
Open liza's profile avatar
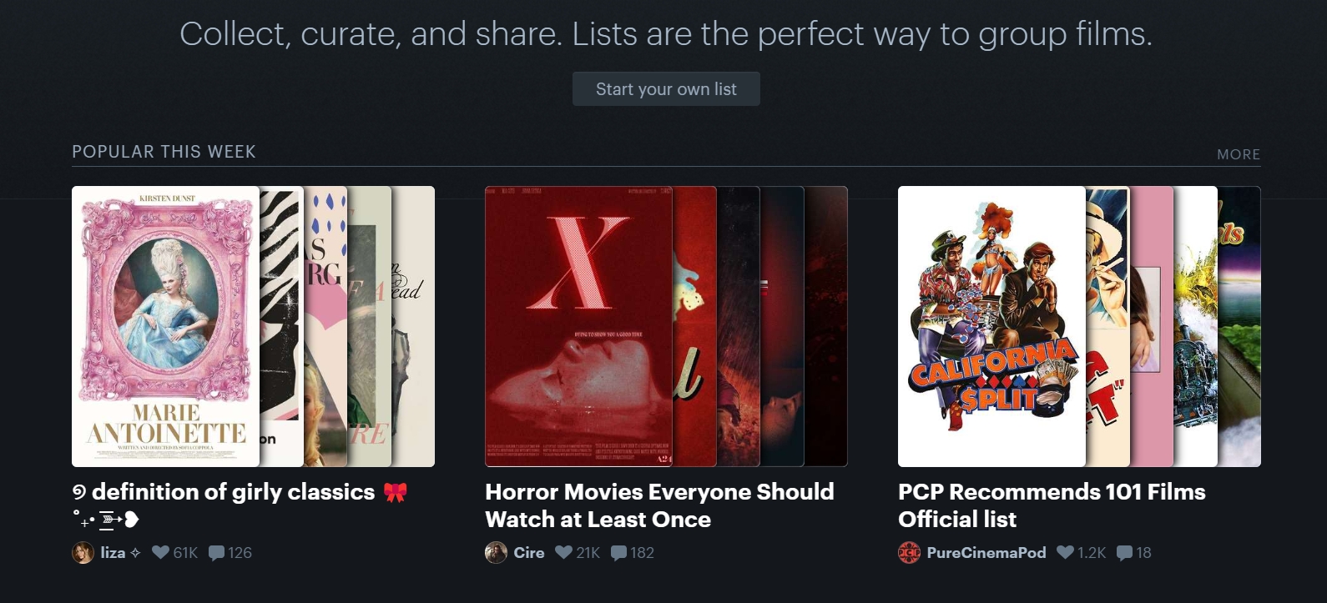point(83,553)
